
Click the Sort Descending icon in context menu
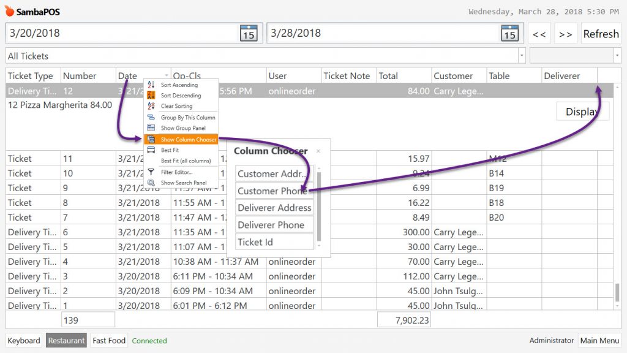pos(151,95)
